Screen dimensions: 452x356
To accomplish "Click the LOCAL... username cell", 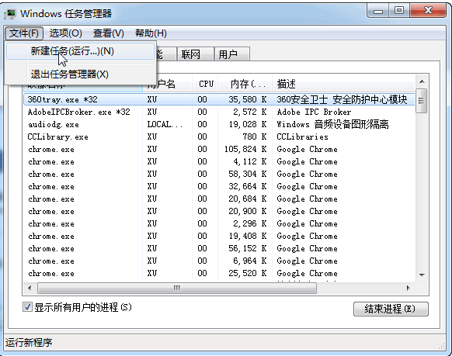I will click(x=165, y=124).
